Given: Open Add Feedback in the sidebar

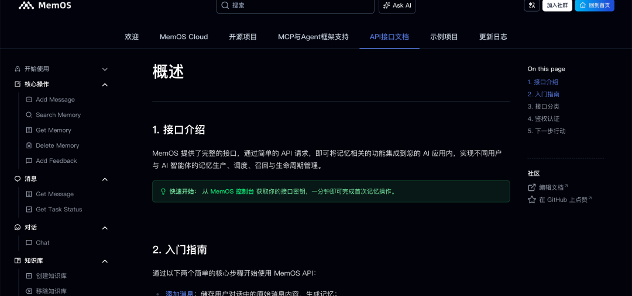Looking at the screenshot, I should [x=56, y=161].
